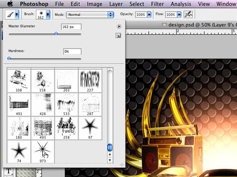The width and height of the screenshot is (237, 177).
Task: Open the Opacity slider arrow
Action: pos(149,15)
